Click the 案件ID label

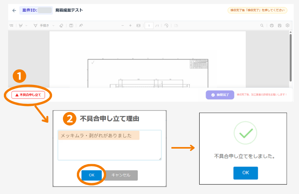(x=30, y=10)
